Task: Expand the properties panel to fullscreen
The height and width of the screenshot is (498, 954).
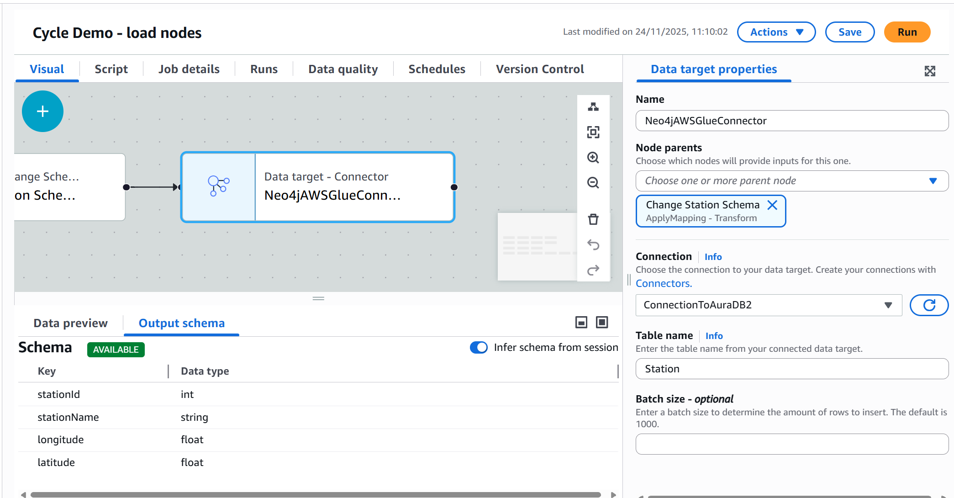Action: [x=930, y=71]
